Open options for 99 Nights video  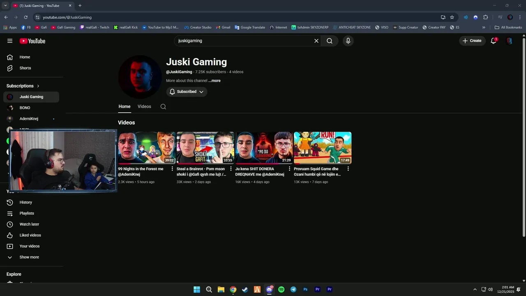coord(172,169)
